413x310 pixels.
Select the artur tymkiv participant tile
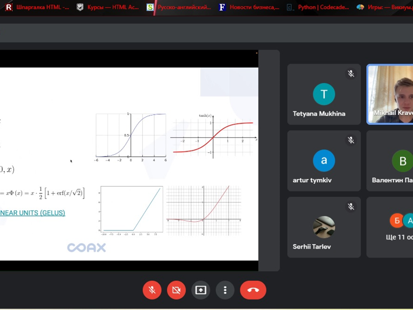pos(323,161)
